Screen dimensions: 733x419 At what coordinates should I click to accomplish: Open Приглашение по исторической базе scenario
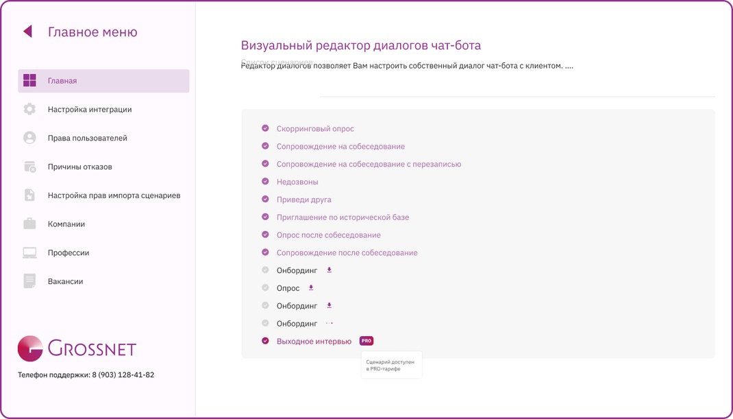[x=343, y=217]
